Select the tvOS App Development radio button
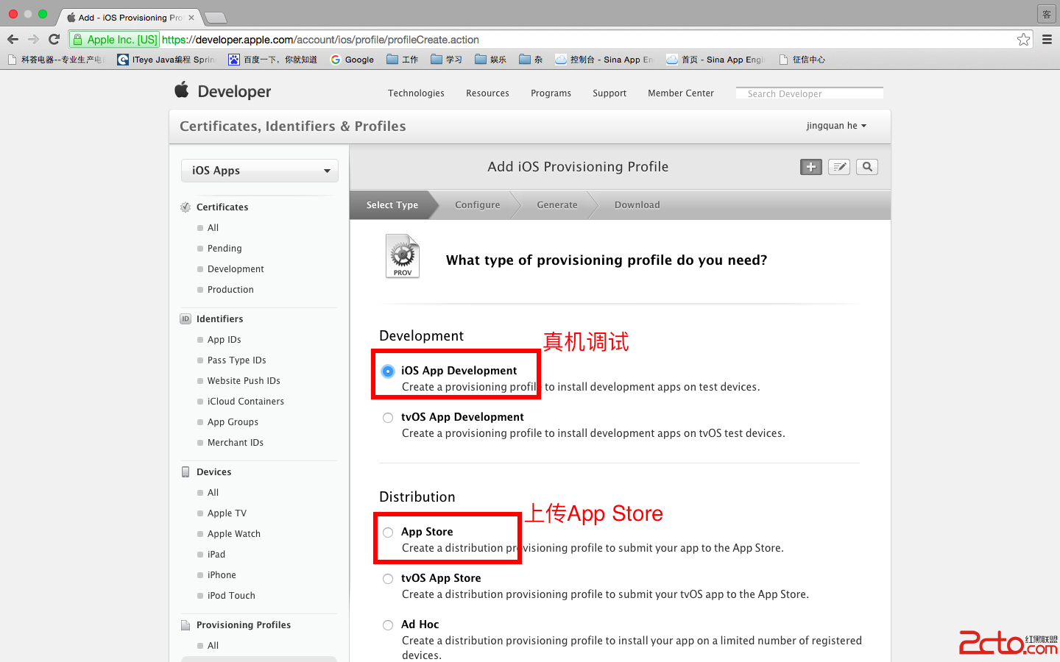 tap(388, 418)
